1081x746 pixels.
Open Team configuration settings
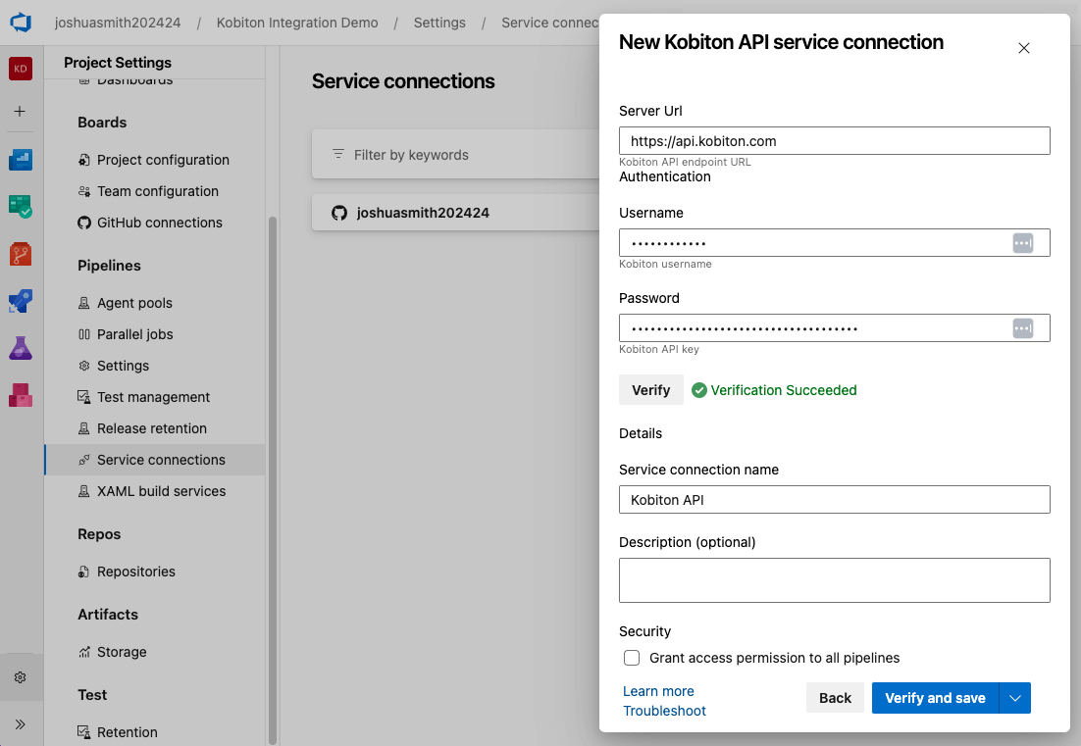pyautogui.click(x=155, y=191)
